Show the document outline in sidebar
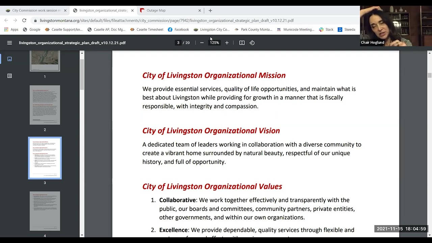The image size is (432, 243). [9, 76]
